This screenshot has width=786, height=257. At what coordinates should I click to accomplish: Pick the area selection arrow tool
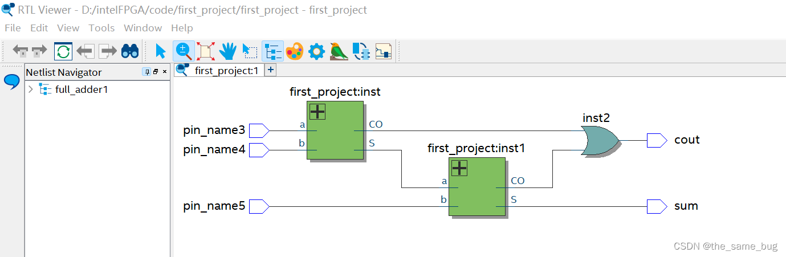click(x=250, y=51)
